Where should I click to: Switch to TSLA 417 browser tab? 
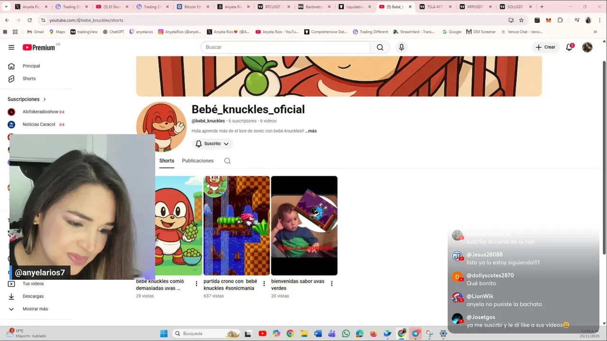(434, 7)
